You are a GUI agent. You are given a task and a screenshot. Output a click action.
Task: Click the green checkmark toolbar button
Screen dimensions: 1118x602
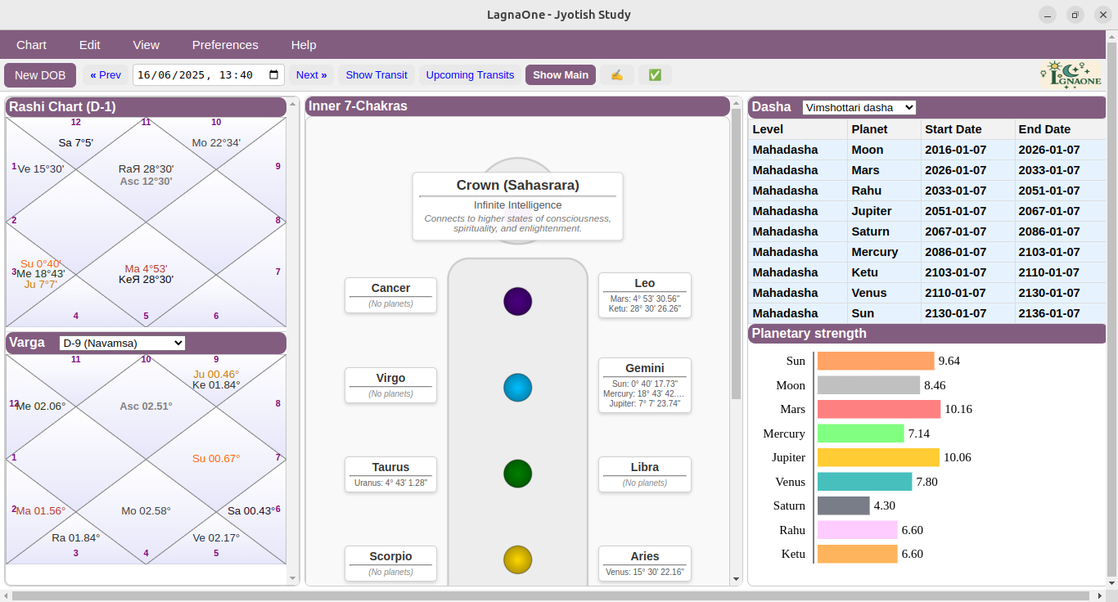click(655, 74)
